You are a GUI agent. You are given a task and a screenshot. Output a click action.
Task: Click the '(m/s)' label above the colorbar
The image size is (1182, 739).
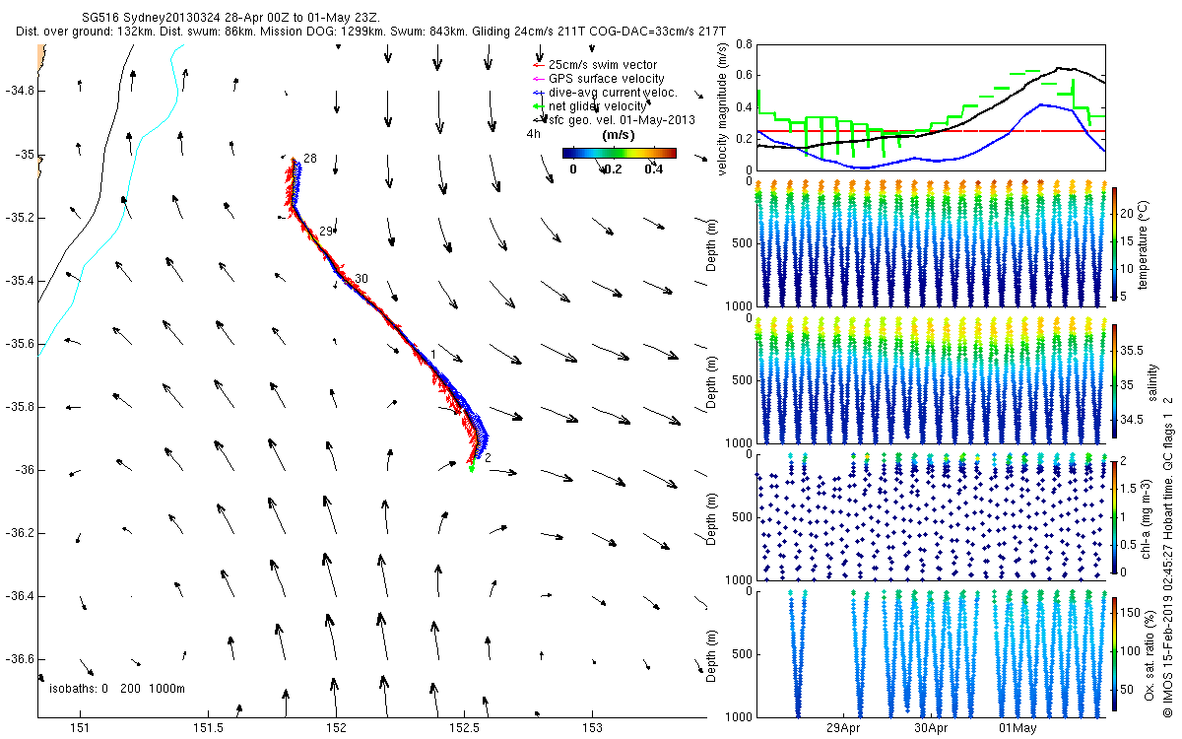(618, 136)
